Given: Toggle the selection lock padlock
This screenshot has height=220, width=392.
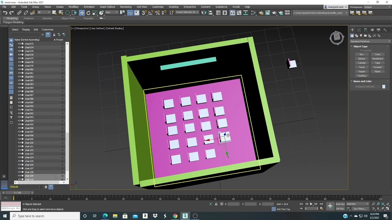Looking at the screenshot, I should click(x=217, y=204).
